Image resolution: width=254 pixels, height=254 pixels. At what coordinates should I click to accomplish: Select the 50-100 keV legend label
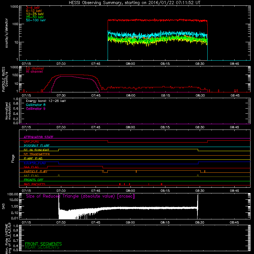pyautogui.click(x=36, y=20)
